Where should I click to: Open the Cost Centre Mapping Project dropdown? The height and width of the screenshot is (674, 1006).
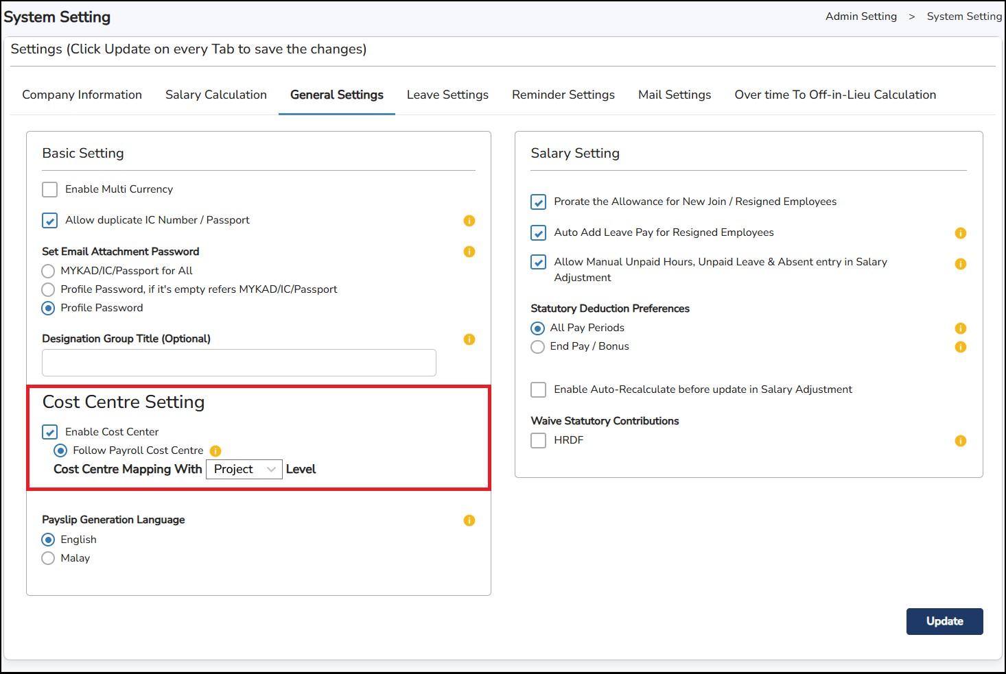(244, 470)
